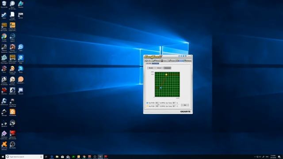
Task: Open the HW Monitor tab in EasyTune6
Action: coord(188,61)
